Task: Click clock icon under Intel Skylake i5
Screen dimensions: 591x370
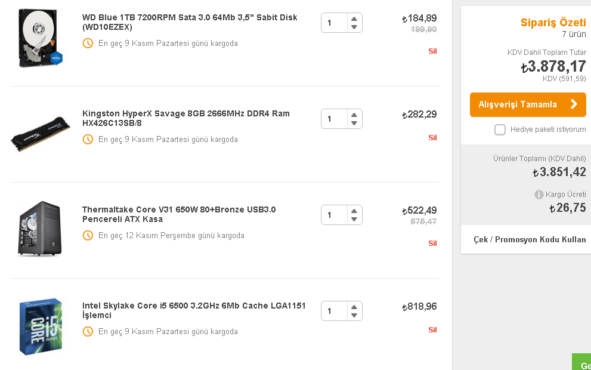Action: click(x=88, y=332)
